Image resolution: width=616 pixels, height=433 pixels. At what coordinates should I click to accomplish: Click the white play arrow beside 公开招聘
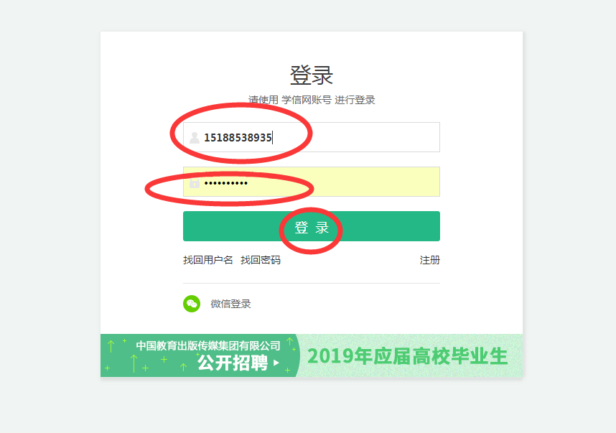tap(276, 363)
